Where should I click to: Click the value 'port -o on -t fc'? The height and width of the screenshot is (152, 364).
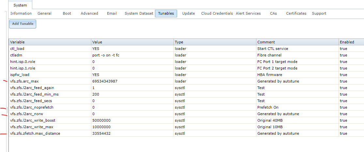106,55
